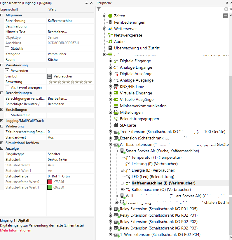Select LED (Led) (Beleuchtung) row
232x240 pixels.
coord(153,177)
